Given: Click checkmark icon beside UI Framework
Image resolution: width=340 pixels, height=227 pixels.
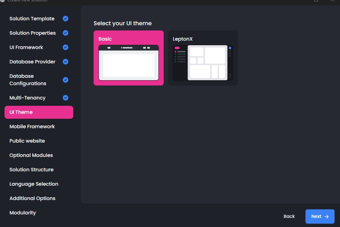Looking at the screenshot, I should (66, 47).
